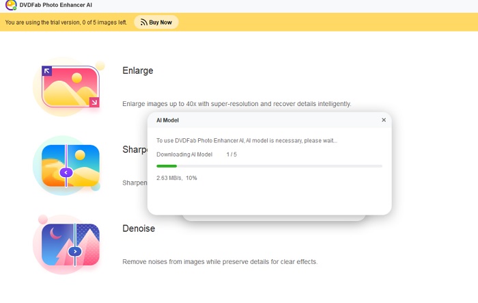This screenshot has width=478, height=303.
Task: Click the Remove noises from images description
Action: click(219, 261)
